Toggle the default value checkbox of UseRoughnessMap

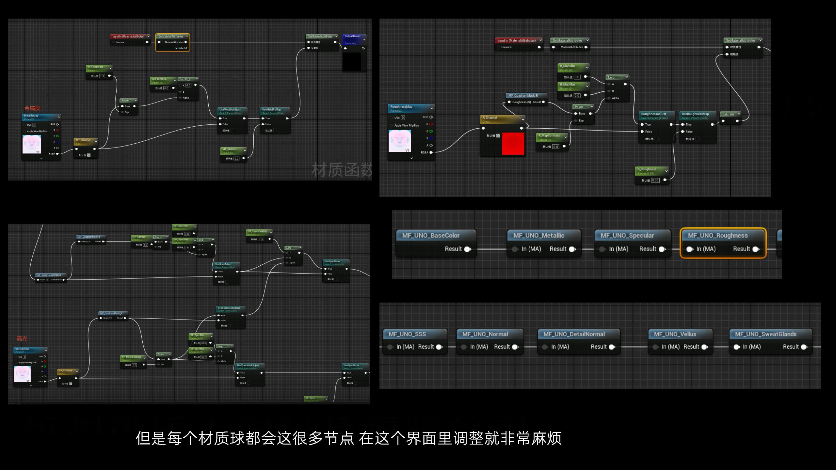(698, 139)
